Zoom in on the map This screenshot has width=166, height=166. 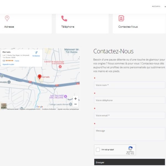point(75,98)
